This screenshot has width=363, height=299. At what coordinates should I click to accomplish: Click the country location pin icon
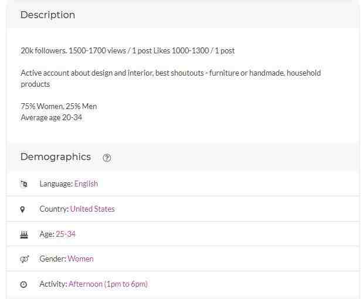click(x=22, y=209)
